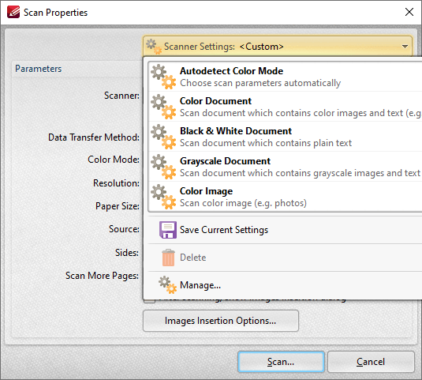Click the gears icon beside Black & White Document
The image size is (422, 380).
point(163,137)
